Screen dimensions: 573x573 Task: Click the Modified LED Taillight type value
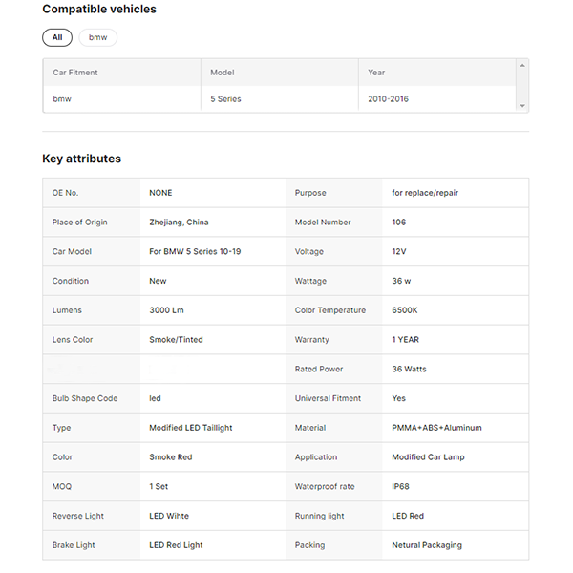pyautogui.click(x=190, y=428)
